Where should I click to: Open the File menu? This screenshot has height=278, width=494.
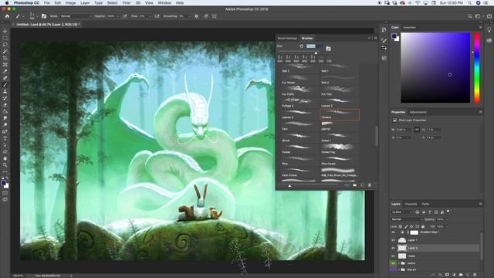point(46,3)
